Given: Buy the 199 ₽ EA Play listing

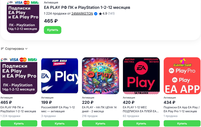Looking at the screenshot, I should click(x=59, y=123).
